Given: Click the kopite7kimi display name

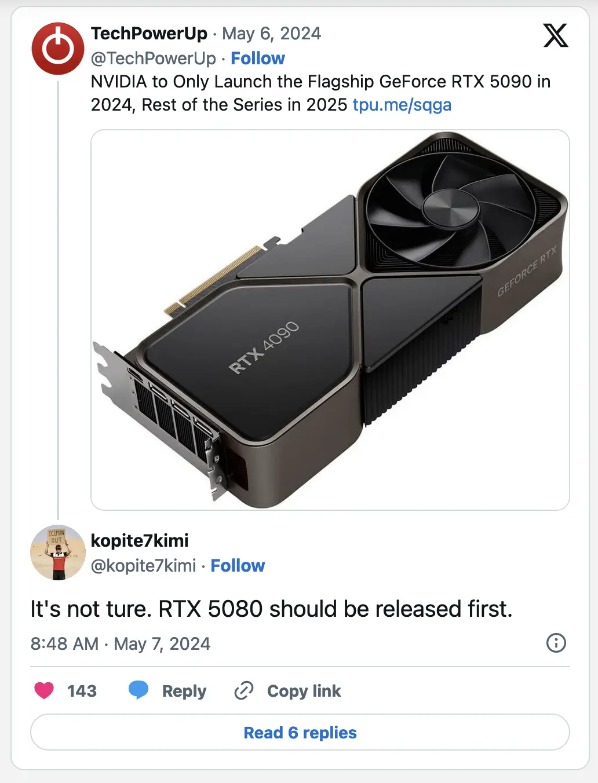Looking at the screenshot, I should point(140,540).
